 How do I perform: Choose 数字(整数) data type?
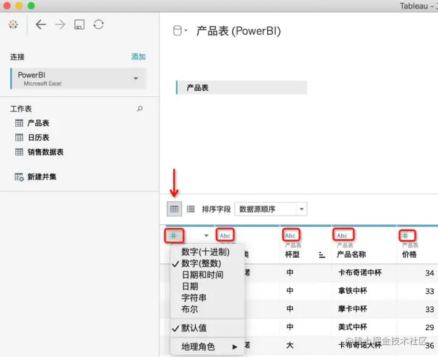(201, 263)
